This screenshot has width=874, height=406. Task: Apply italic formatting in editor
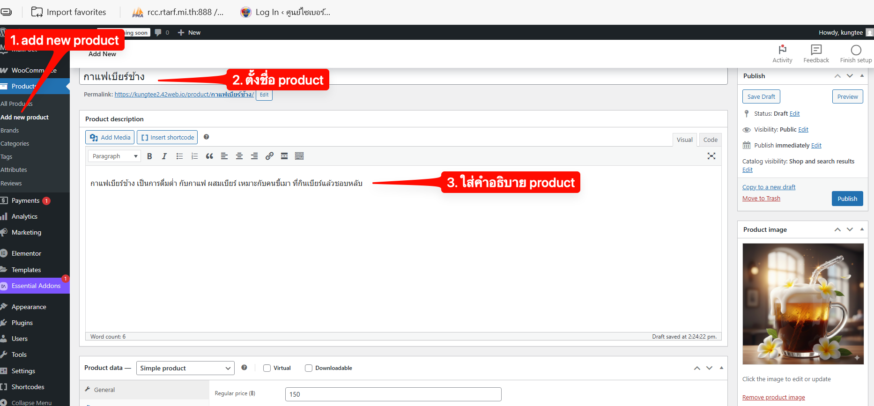(x=164, y=156)
